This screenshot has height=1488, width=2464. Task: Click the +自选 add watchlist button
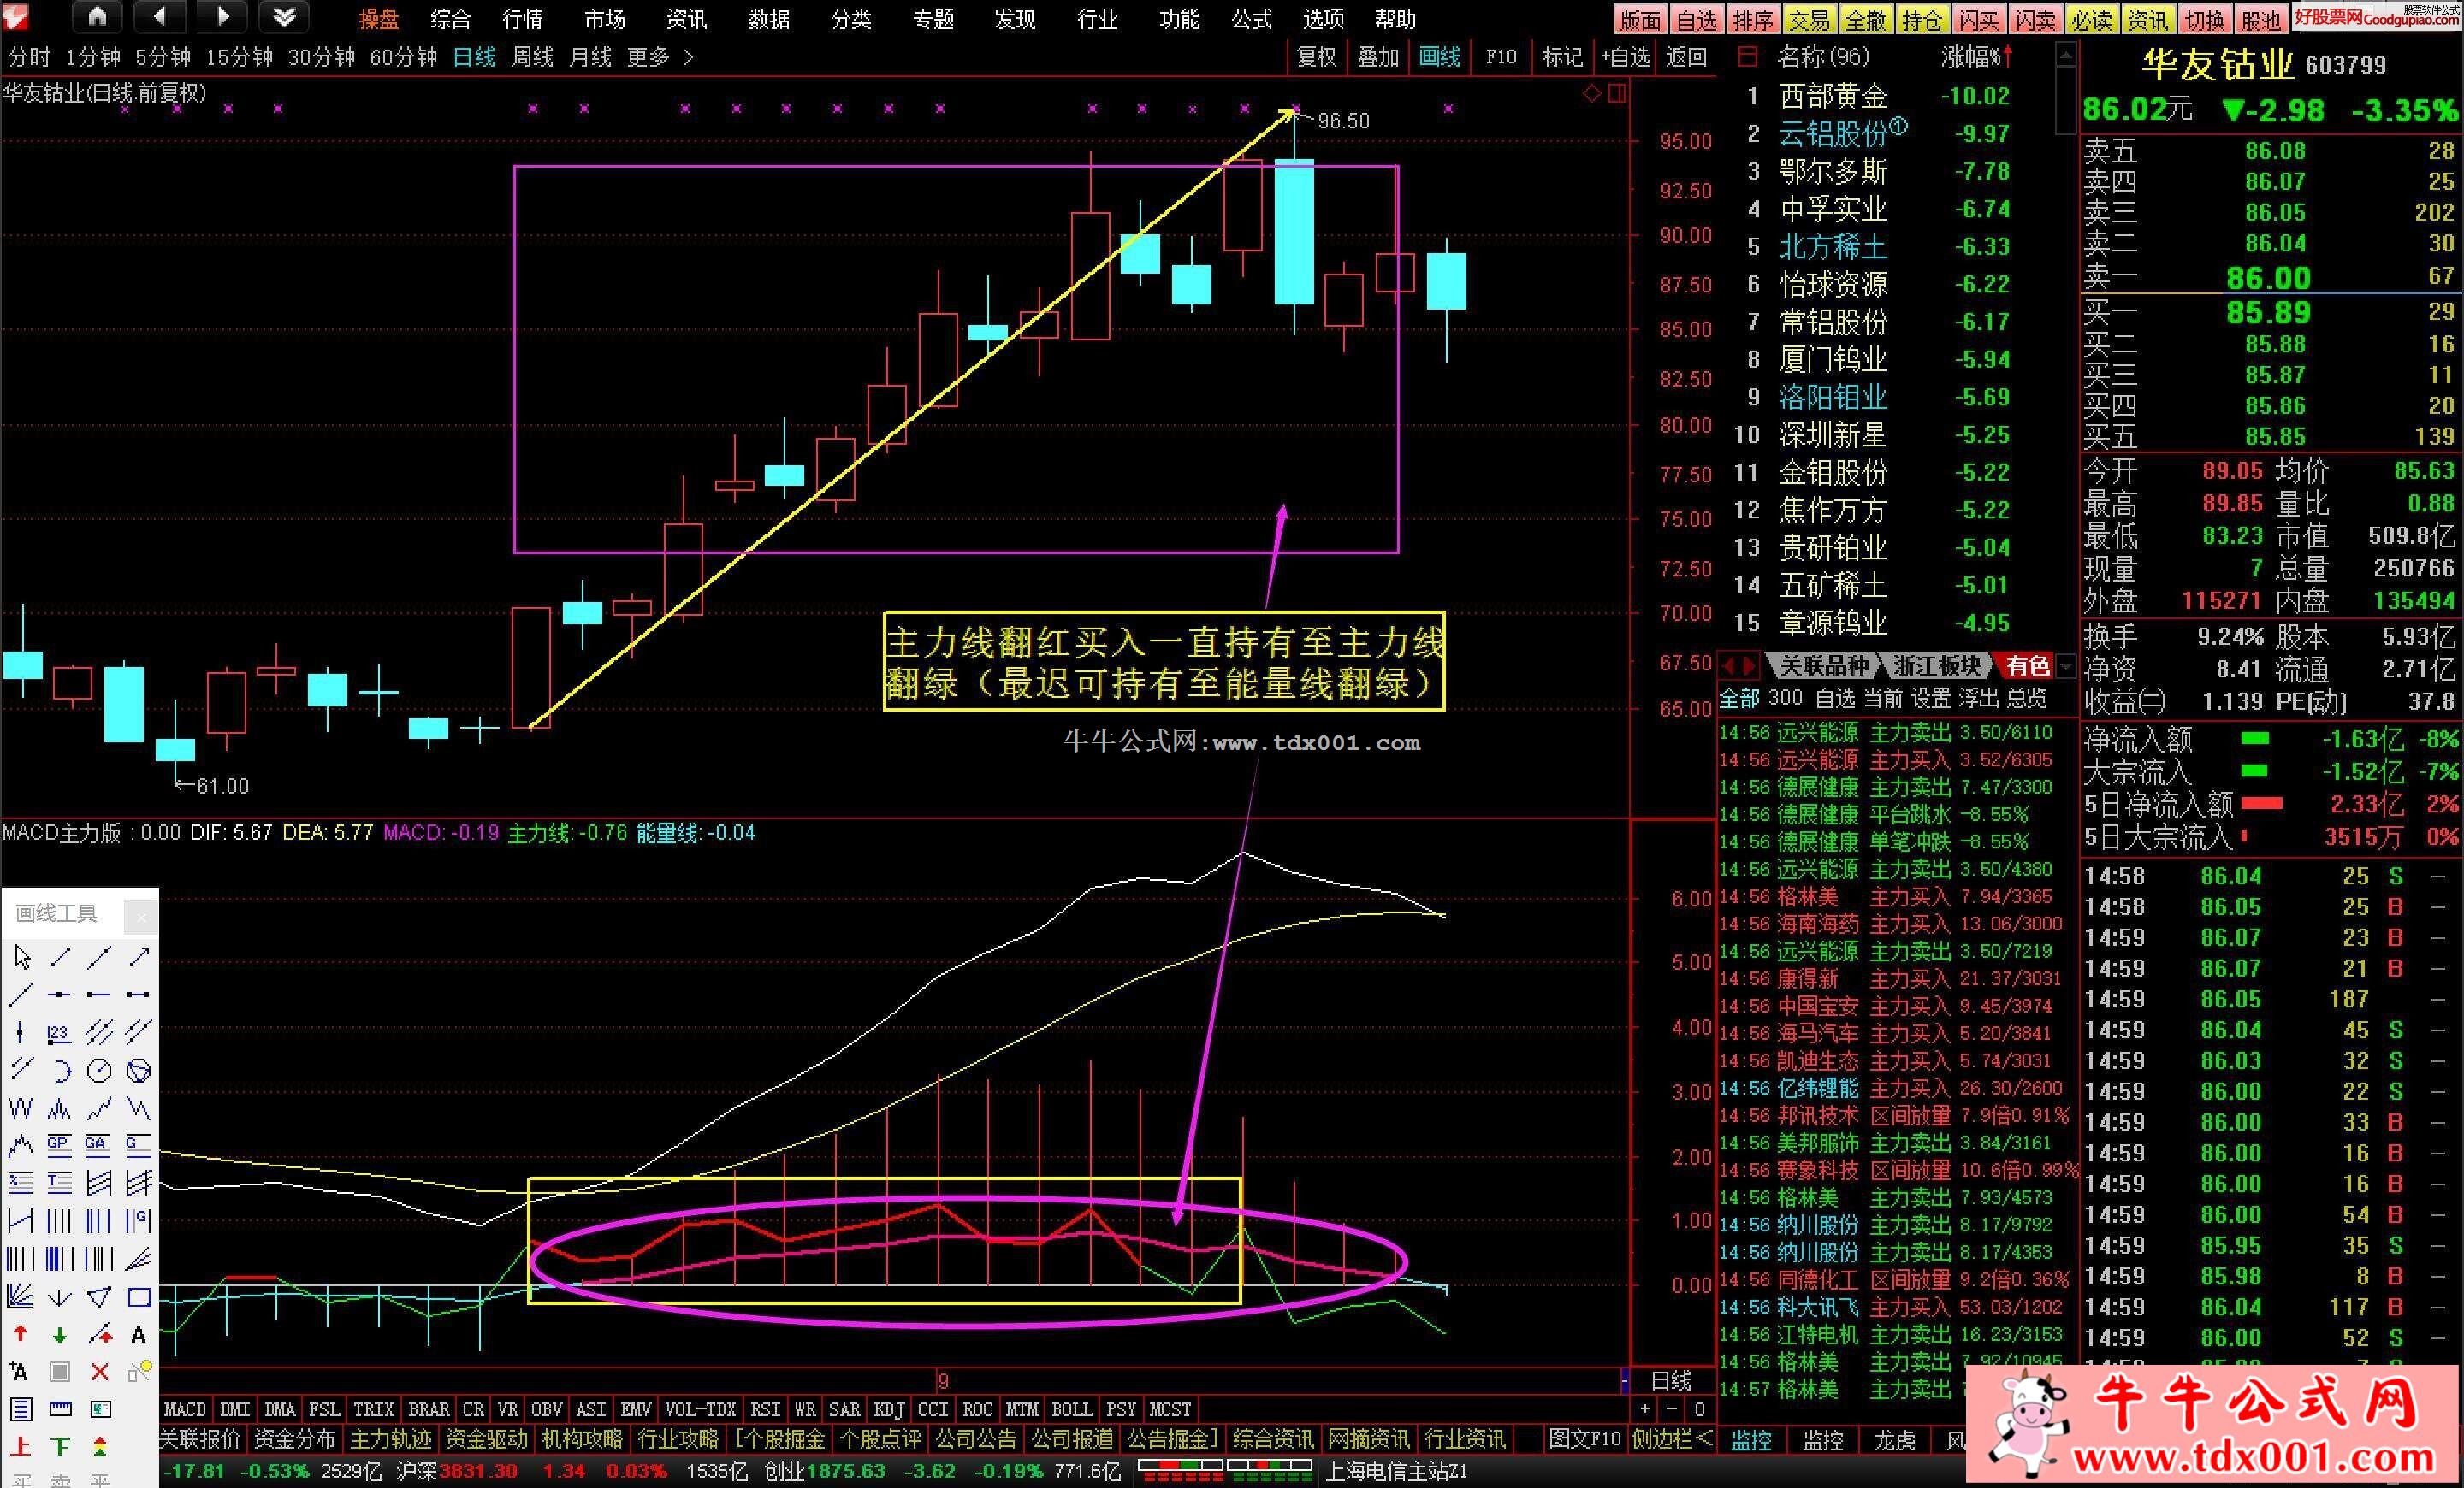coord(1625,57)
